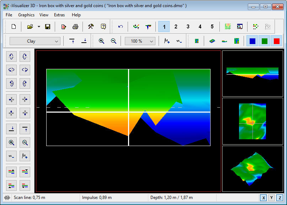Click the zoom in icon in top toolbar
Viewport: 287px width, 205px height.
101,41
